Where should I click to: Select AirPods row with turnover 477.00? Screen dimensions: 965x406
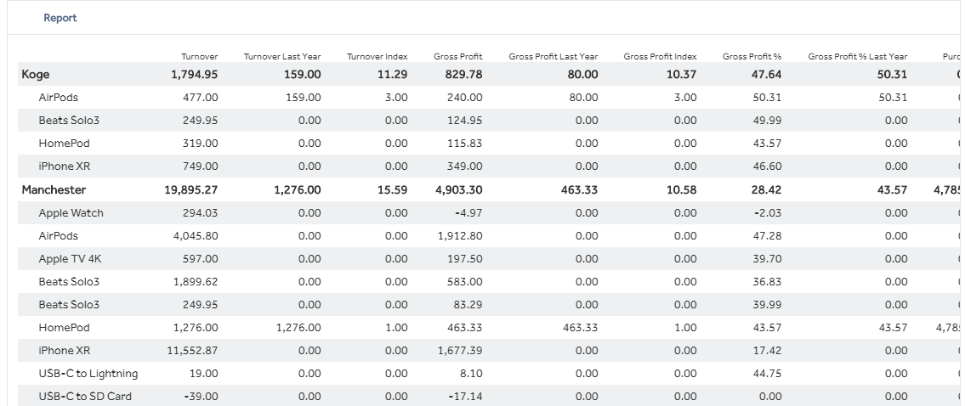(489, 97)
